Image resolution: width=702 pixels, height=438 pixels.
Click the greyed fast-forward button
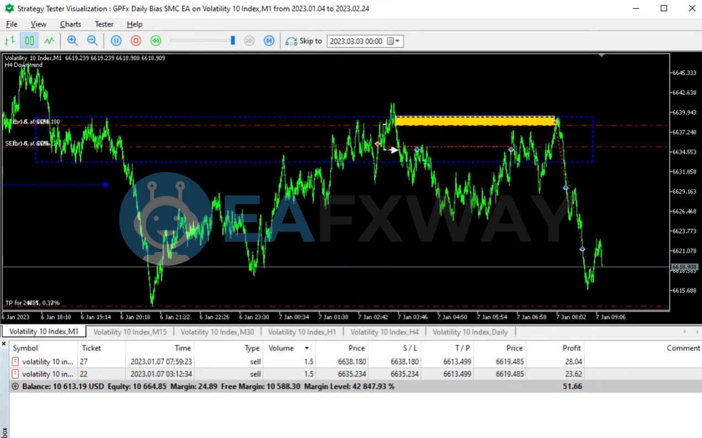tap(249, 40)
